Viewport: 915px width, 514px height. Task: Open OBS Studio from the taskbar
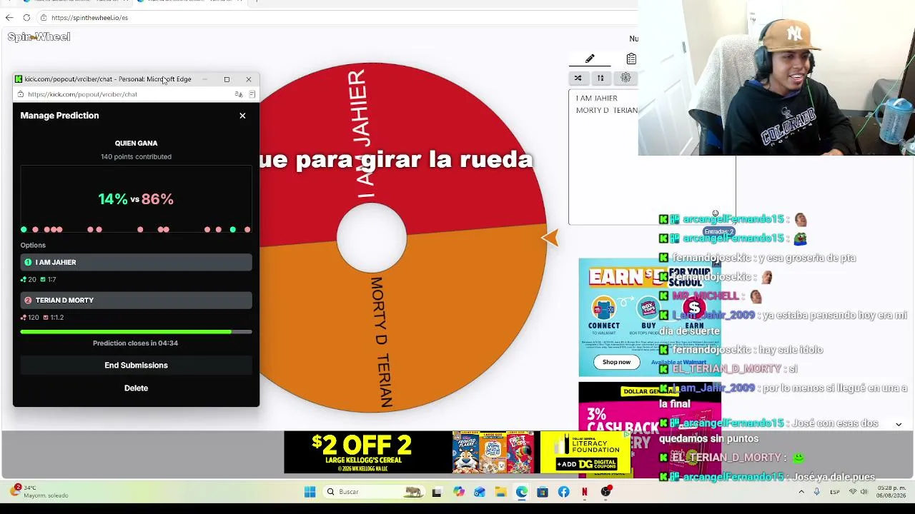pyautogui.click(x=606, y=492)
